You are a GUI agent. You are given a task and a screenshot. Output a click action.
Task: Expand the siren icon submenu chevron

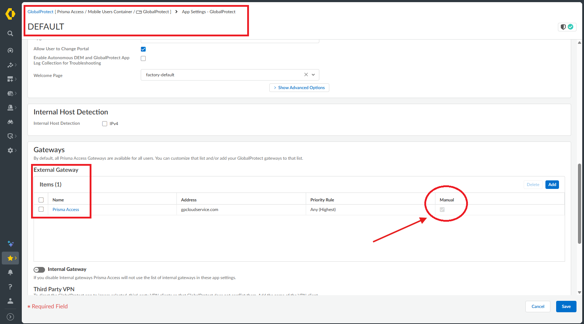[x=16, y=108]
